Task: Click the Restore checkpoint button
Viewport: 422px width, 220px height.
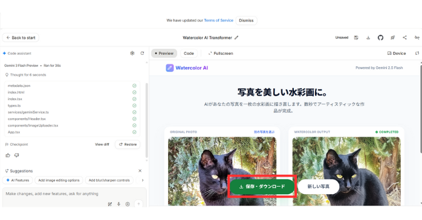Action: click(128, 144)
